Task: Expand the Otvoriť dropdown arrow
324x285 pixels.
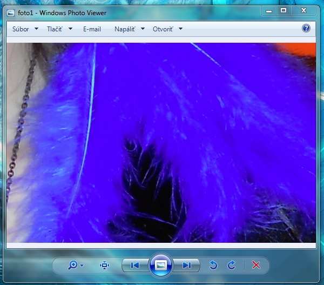Action: tap(180, 29)
